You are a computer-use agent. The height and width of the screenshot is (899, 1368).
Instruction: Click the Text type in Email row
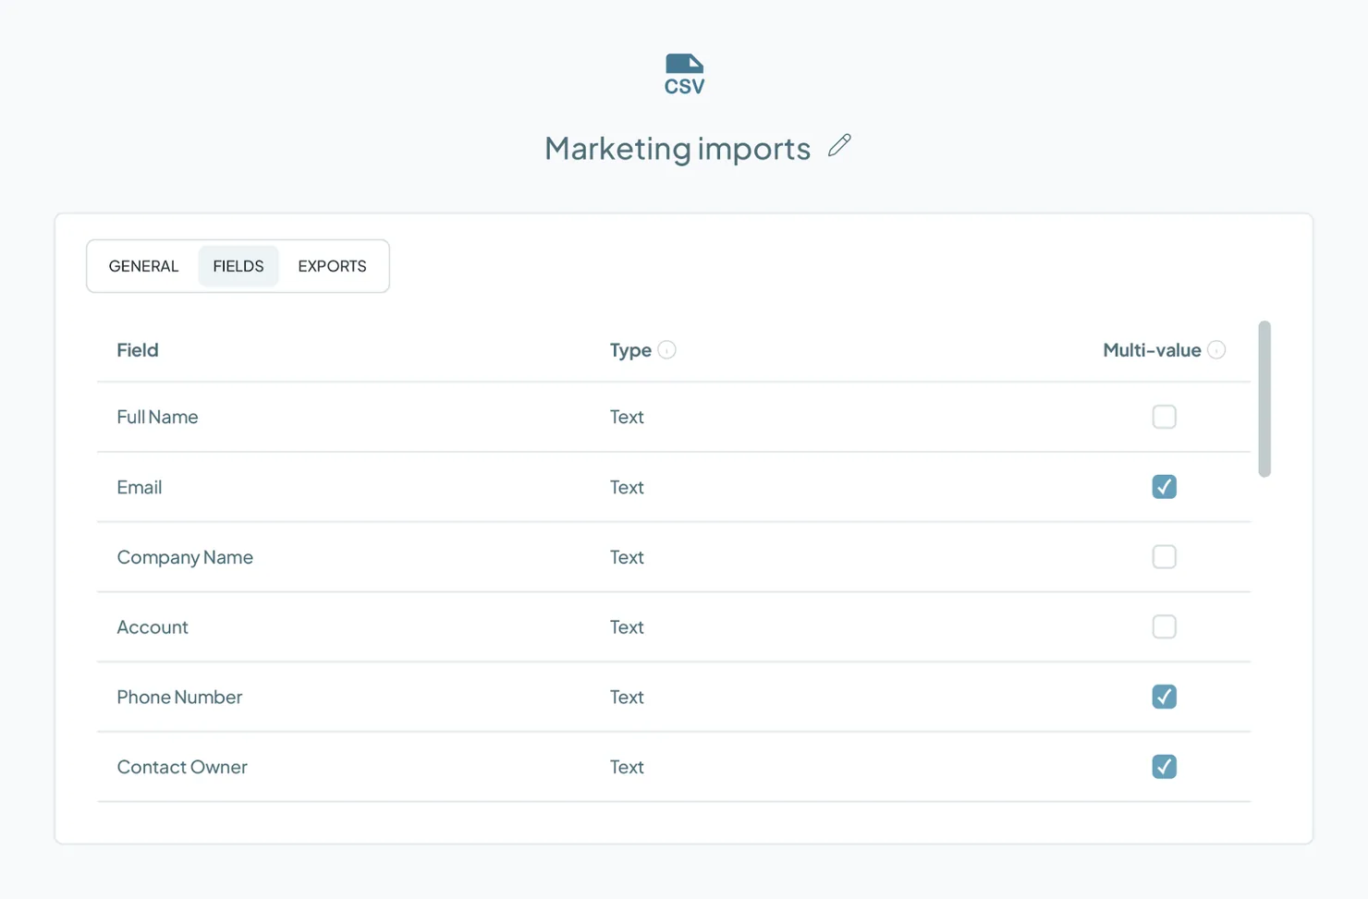tap(627, 487)
